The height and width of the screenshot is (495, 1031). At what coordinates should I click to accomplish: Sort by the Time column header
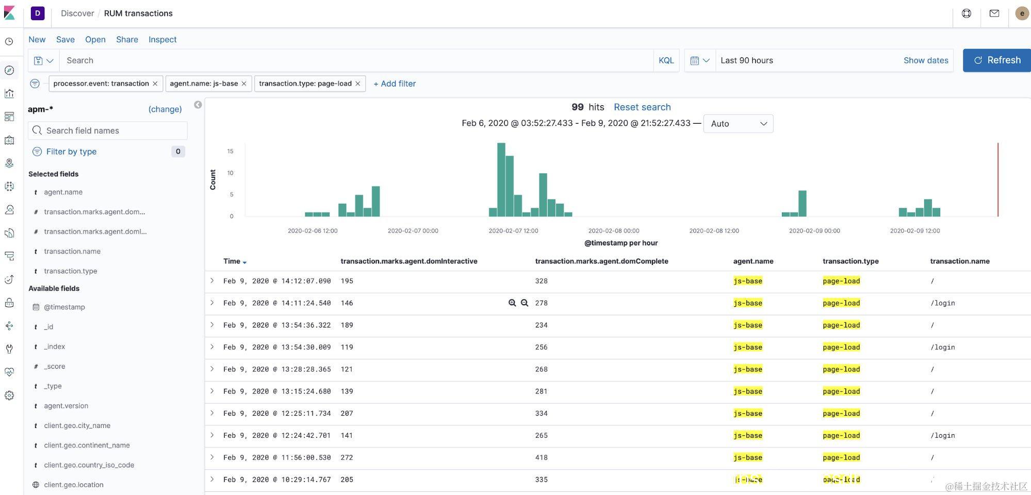coord(235,261)
